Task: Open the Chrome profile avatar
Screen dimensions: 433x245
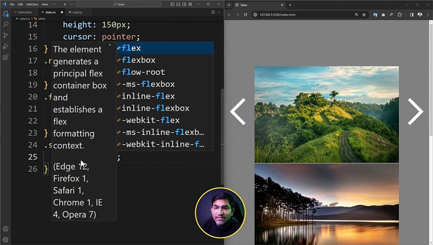Action: (420, 15)
